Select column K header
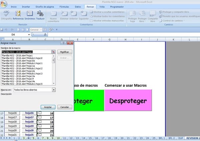 click(x=173, y=39)
